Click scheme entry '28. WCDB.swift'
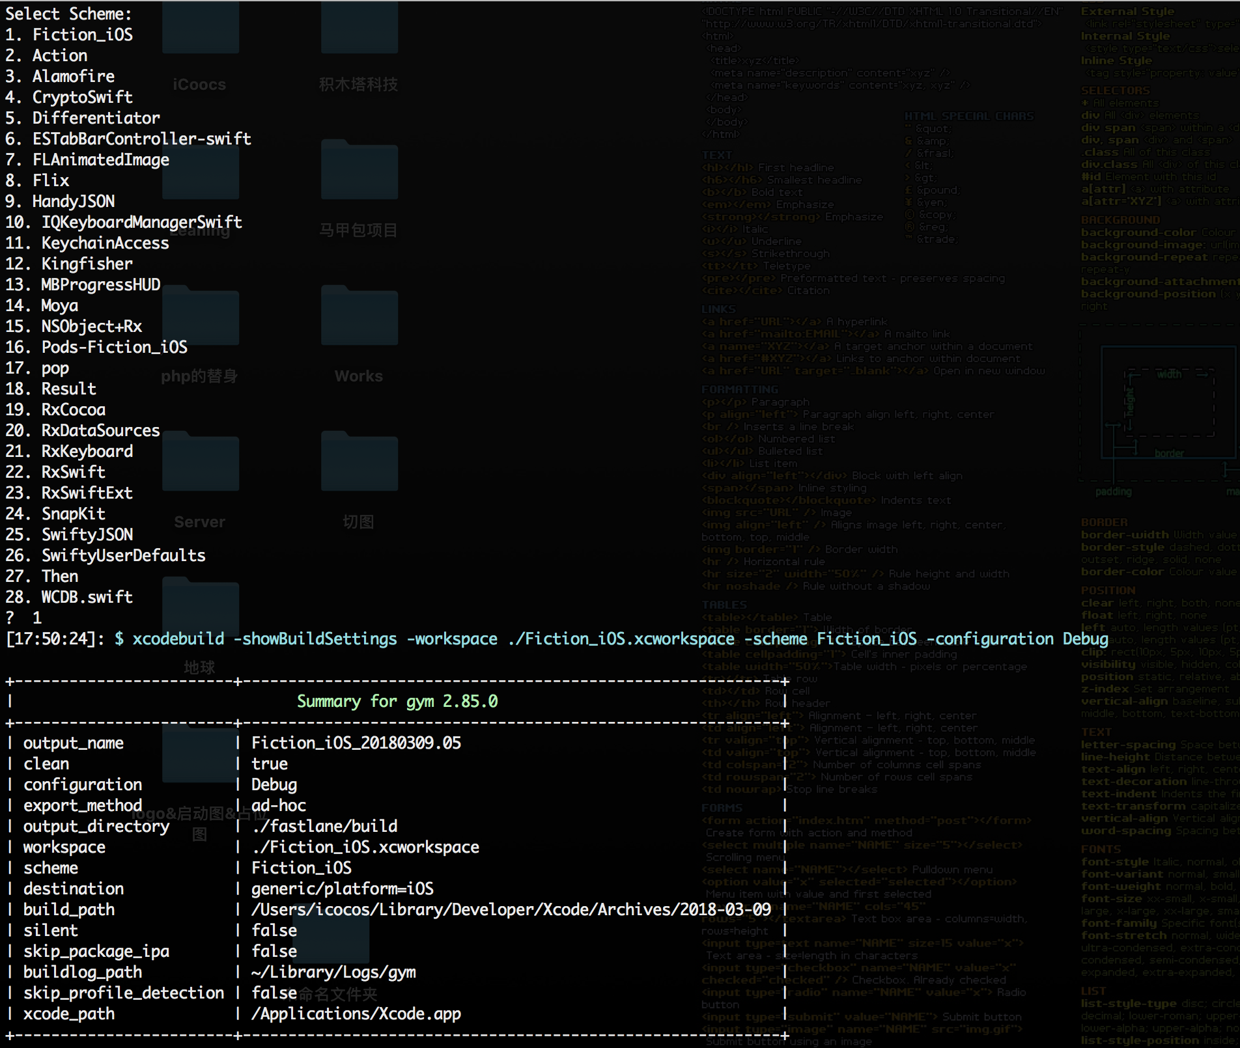The height and width of the screenshot is (1048, 1240). tap(69, 597)
